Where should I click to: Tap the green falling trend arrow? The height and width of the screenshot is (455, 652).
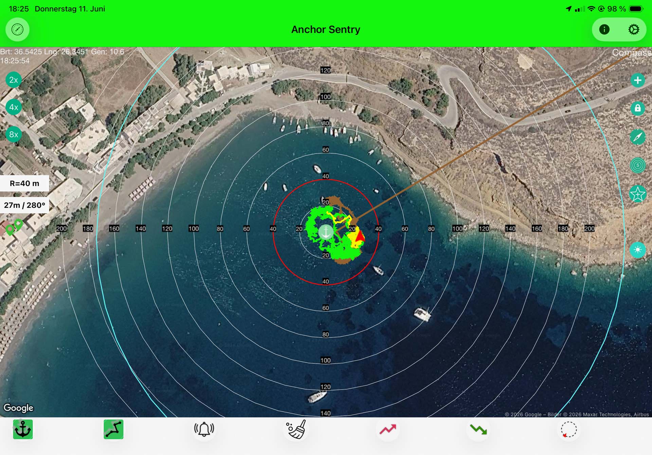[478, 430]
